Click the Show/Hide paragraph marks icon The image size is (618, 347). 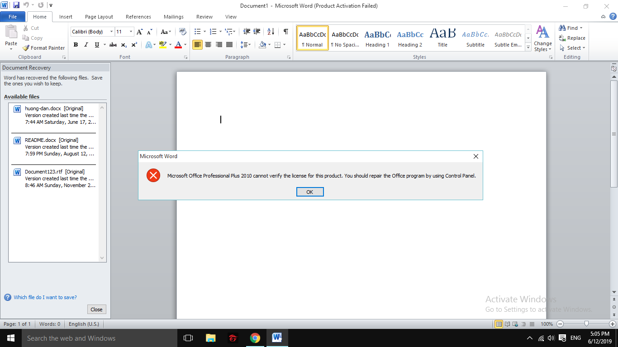pyautogui.click(x=285, y=32)
